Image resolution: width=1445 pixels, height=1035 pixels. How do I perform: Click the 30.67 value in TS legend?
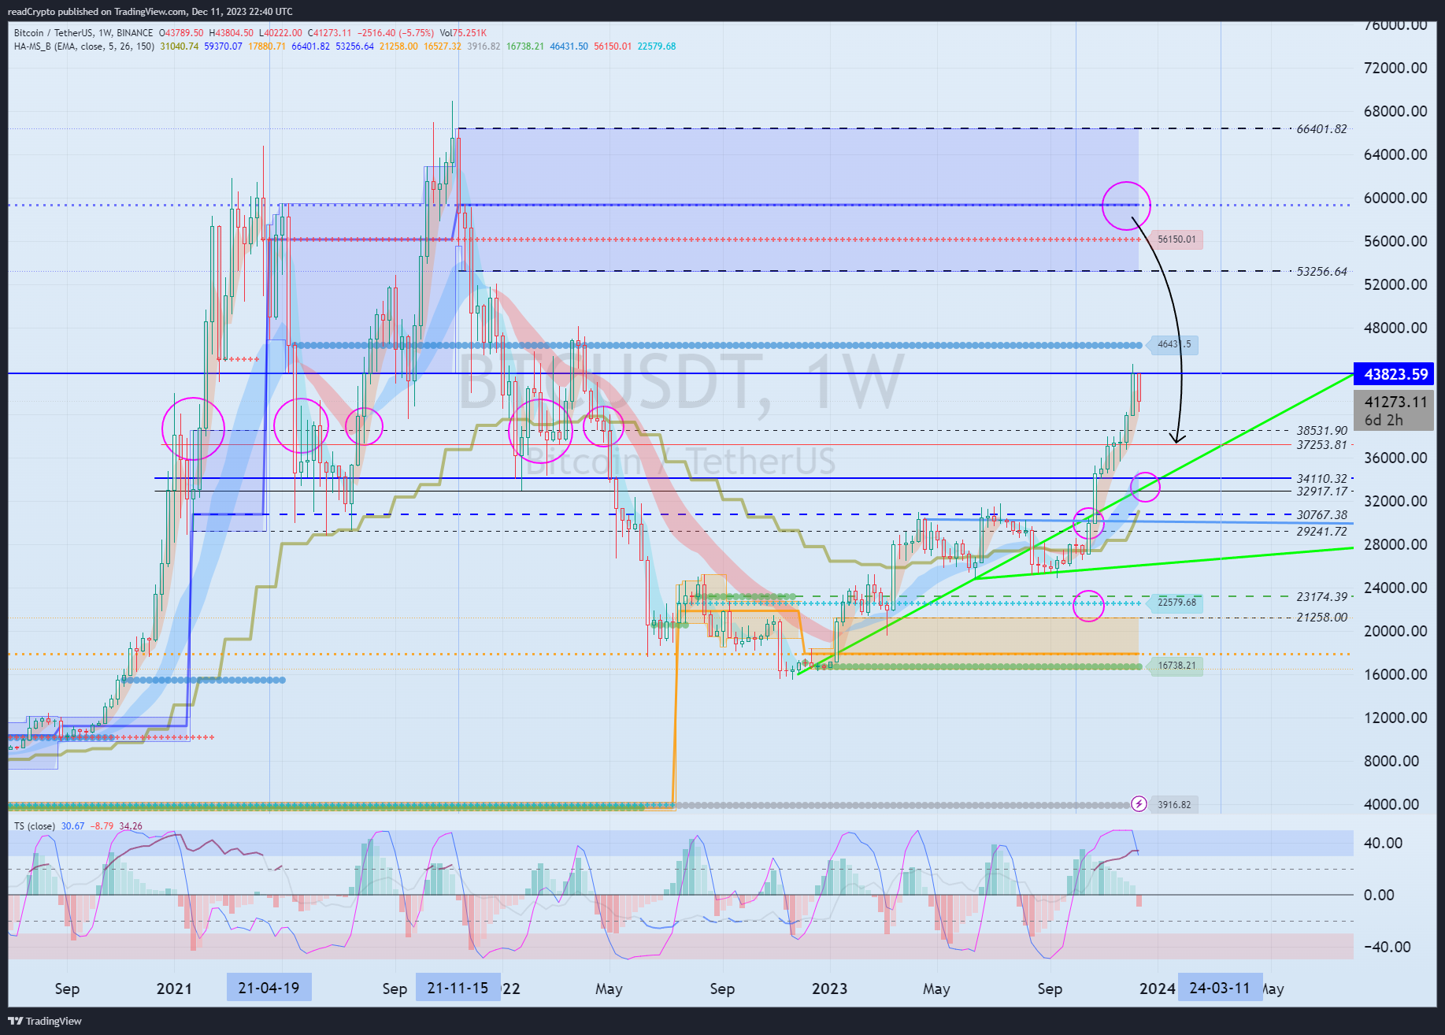(72, 826)
